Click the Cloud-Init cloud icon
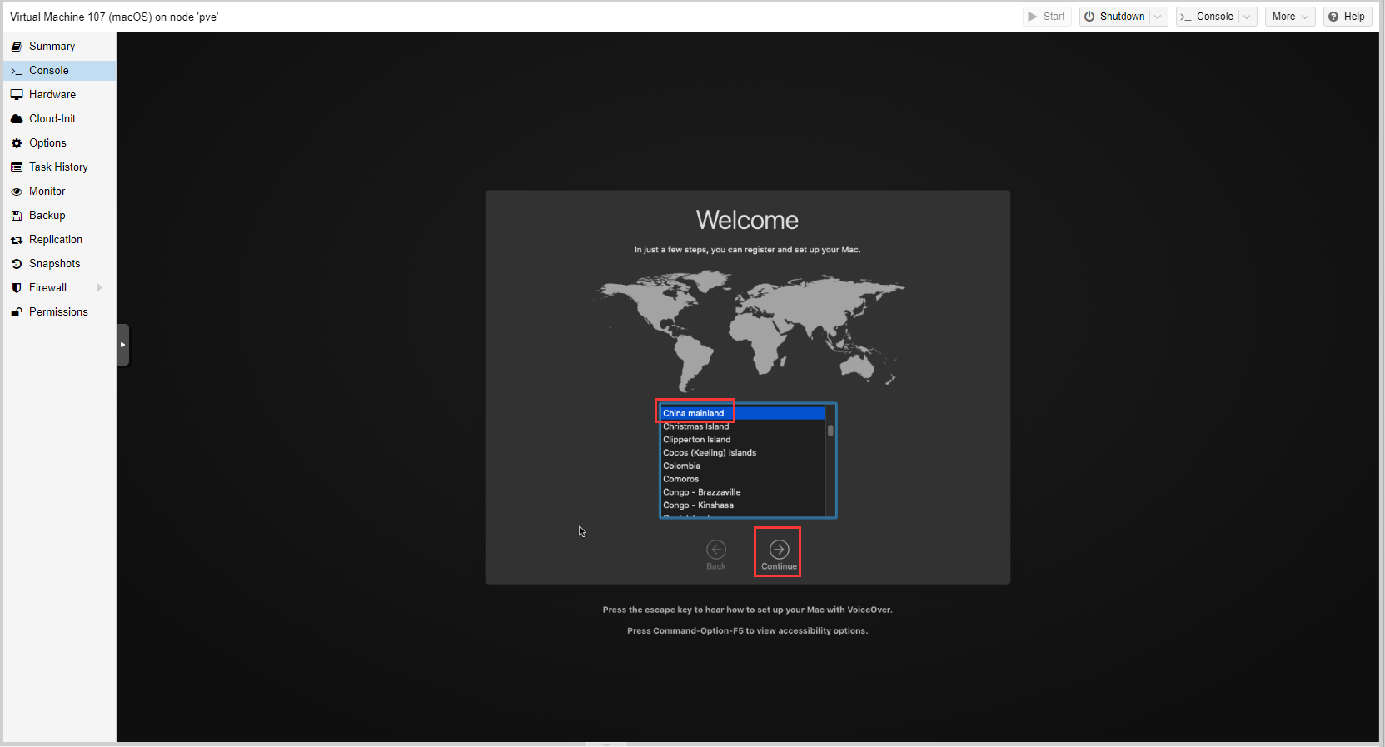The width and height of the screenshot is (1385, 747). pyautogui.click(x=17, y=119)
